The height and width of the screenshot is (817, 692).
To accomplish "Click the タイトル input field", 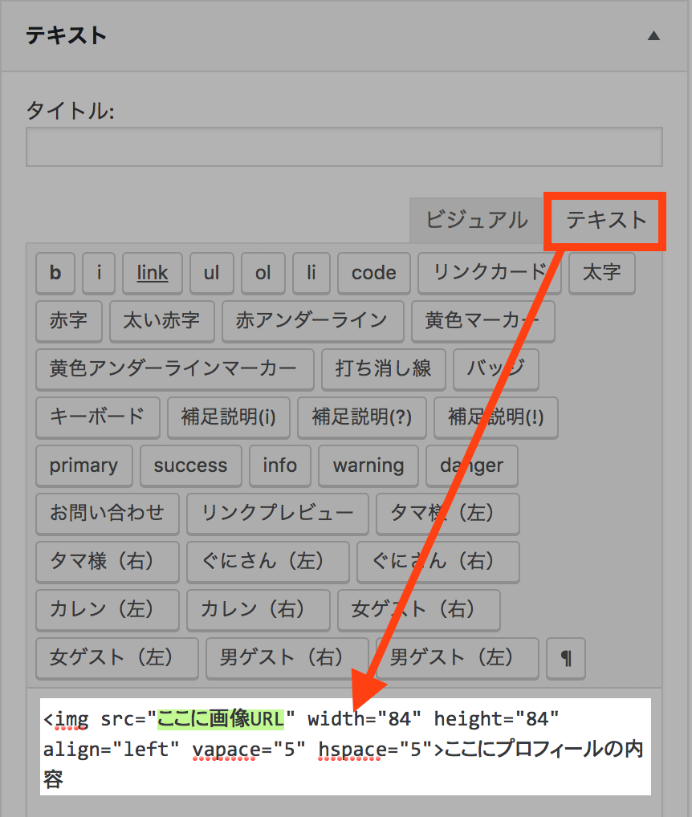I will tap(344, 147).
